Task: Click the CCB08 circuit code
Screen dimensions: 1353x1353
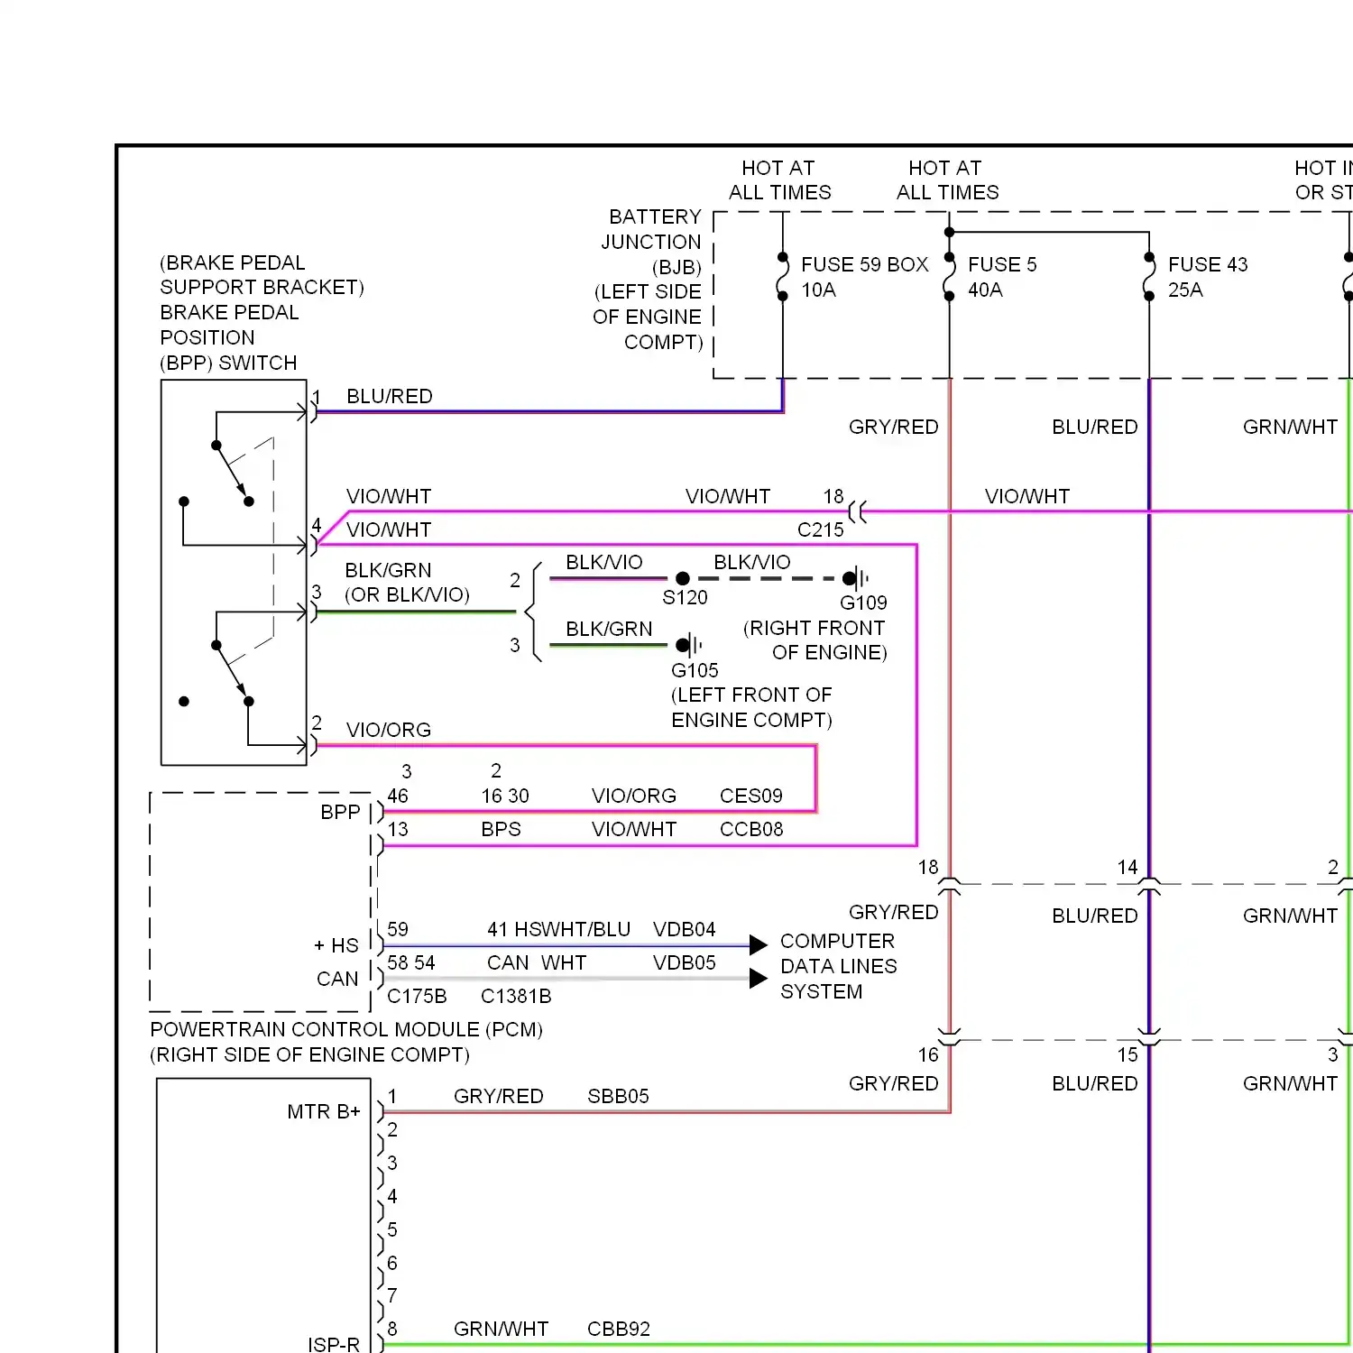Action: pyautogui.click(x=751, y=829)
